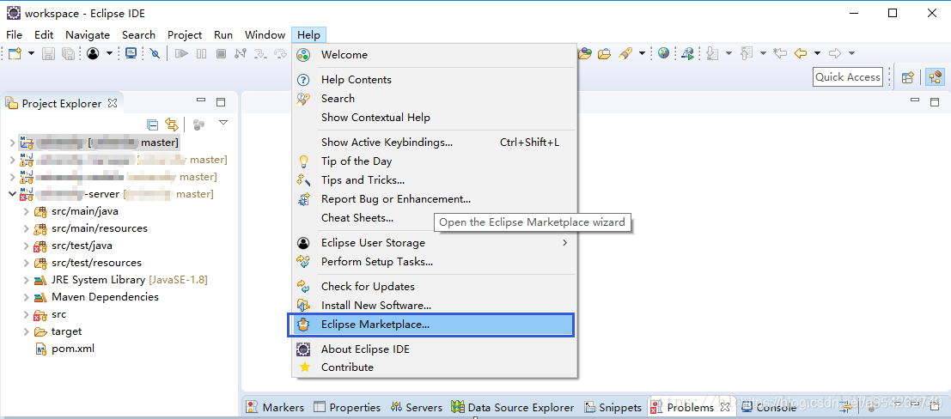This screenshot has width=951, height=419.
Task: Open the Next Annotation dropdown arrow
Action: coord(728,53)
